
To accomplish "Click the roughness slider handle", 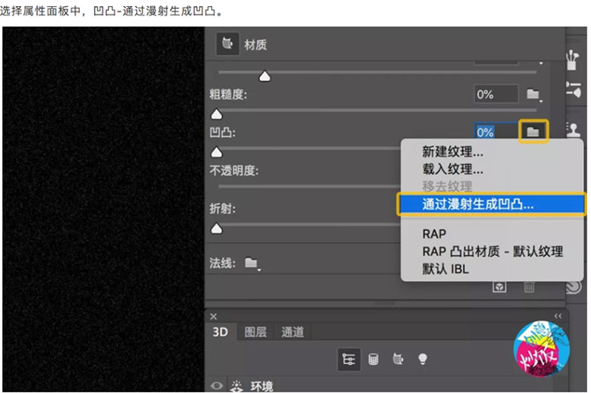I will click(217, 114).
